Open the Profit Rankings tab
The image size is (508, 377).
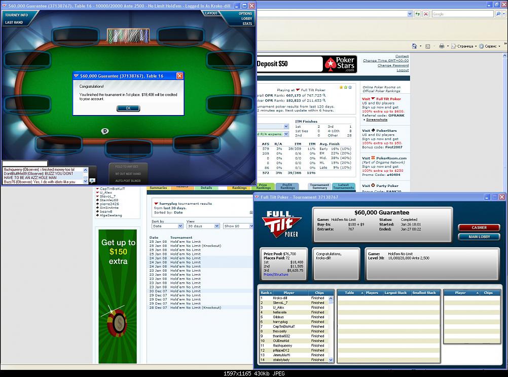click(x=287, y=186)
